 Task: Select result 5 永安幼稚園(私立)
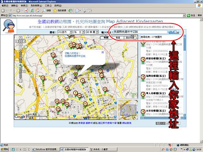pos(156,111)
